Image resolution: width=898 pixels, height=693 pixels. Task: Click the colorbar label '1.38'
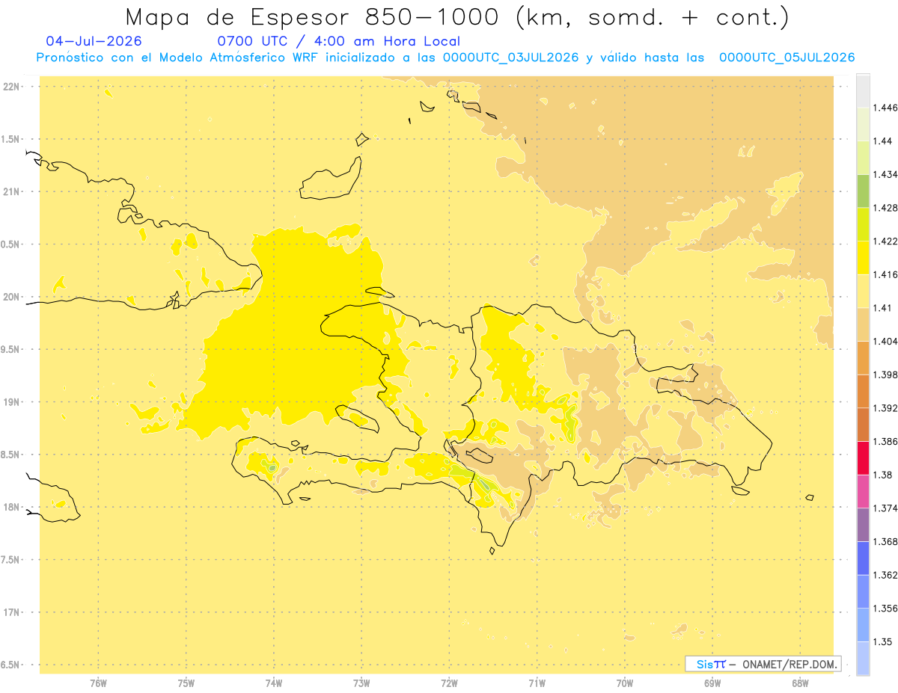tap(883, 475)
